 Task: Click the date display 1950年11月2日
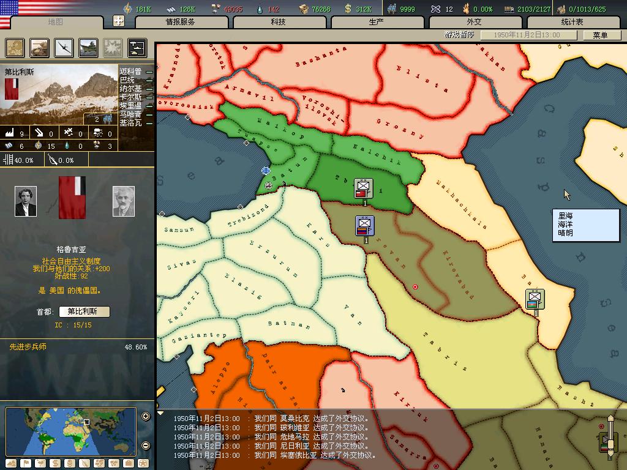(x=528, y=35)
